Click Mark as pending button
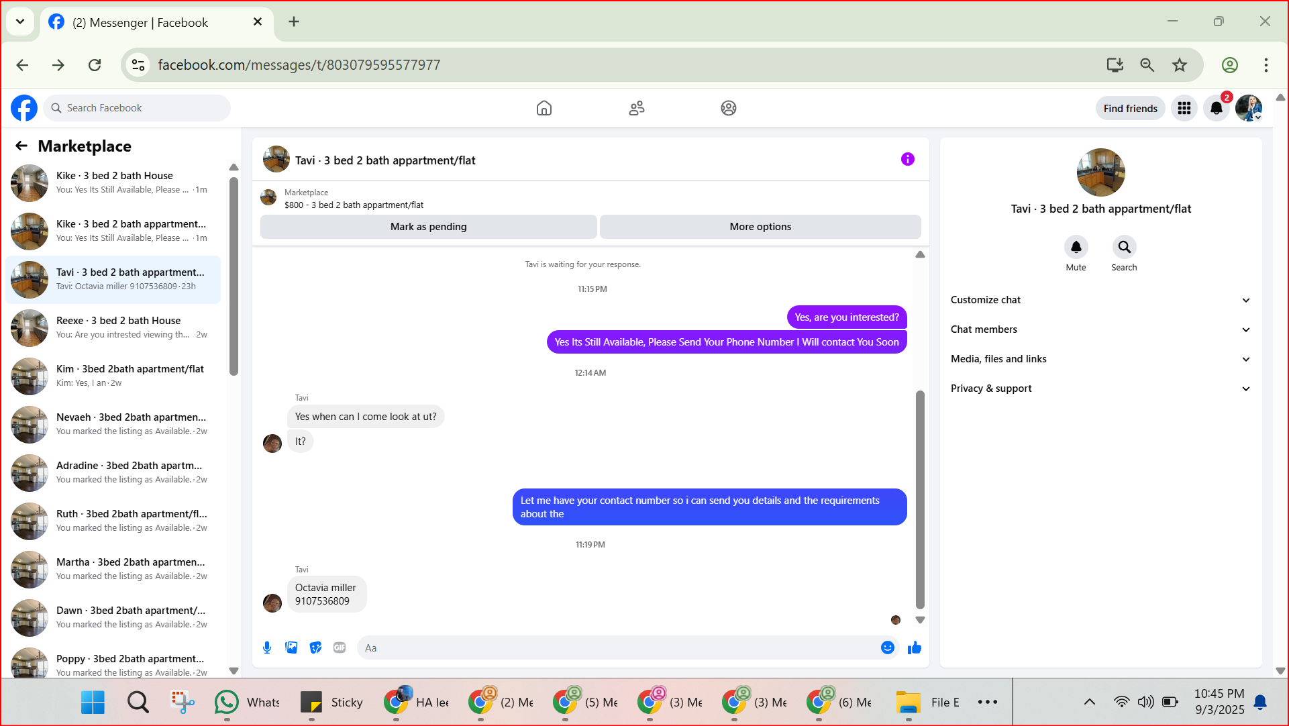1289x726 pixels. [x=429, y=227]
